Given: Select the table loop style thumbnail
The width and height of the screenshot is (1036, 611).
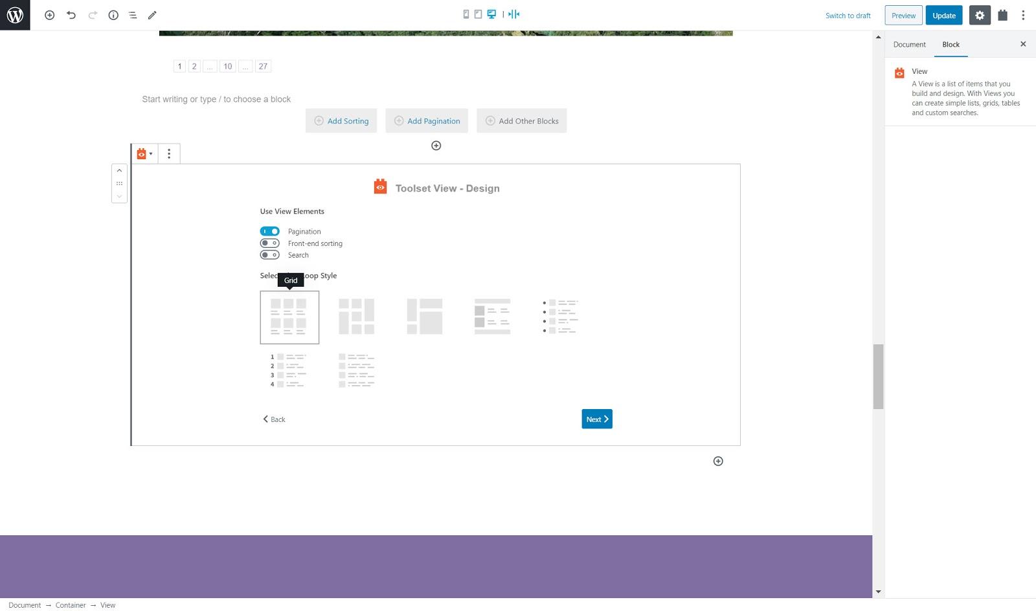Looking at the screenshot, I should point(493,317).
